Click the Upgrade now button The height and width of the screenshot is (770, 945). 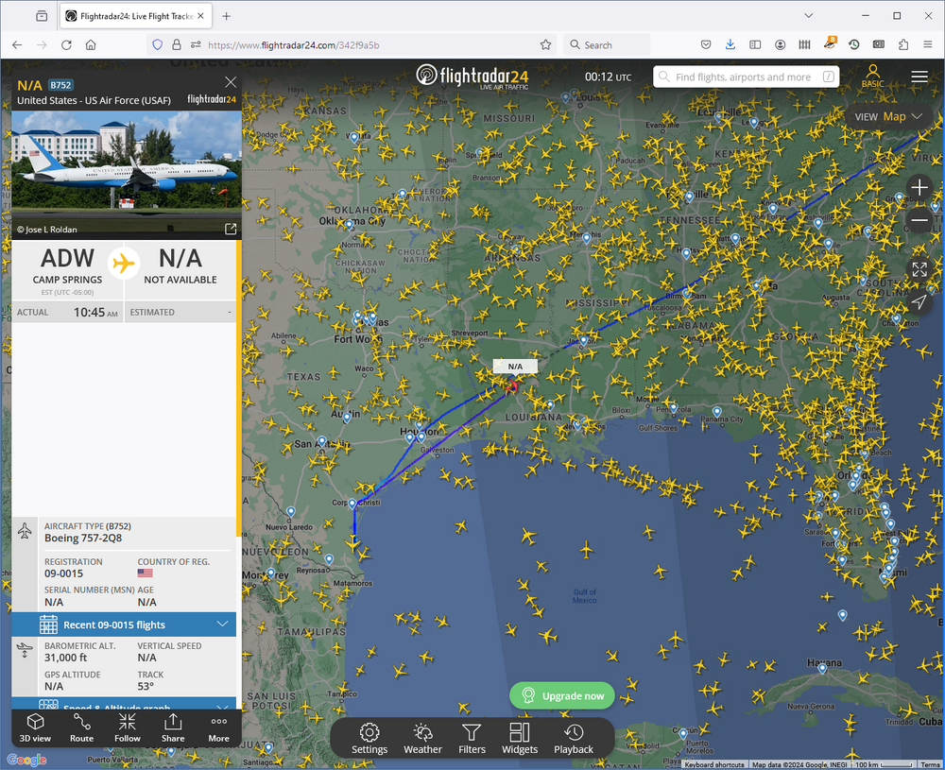(562, 696)
